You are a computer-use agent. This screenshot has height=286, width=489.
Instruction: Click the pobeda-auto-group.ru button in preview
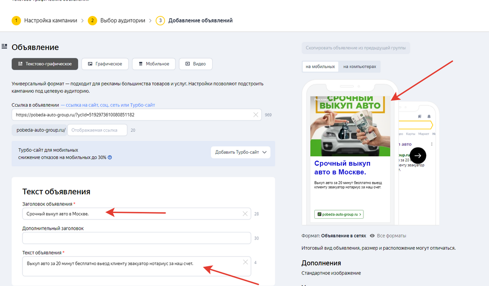(339, 214)
